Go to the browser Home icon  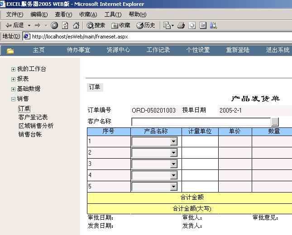click(76, 25)
